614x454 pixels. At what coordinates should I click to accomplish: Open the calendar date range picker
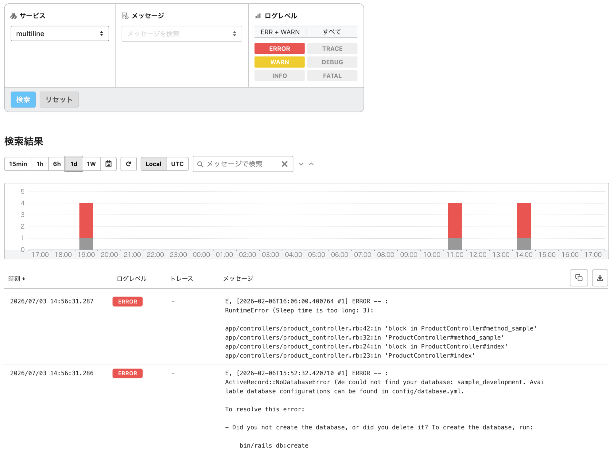108,164
